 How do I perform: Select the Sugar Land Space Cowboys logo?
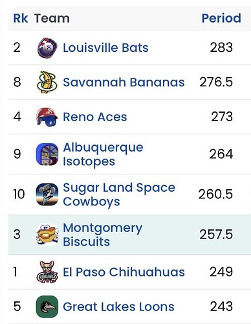pos(47,194)
